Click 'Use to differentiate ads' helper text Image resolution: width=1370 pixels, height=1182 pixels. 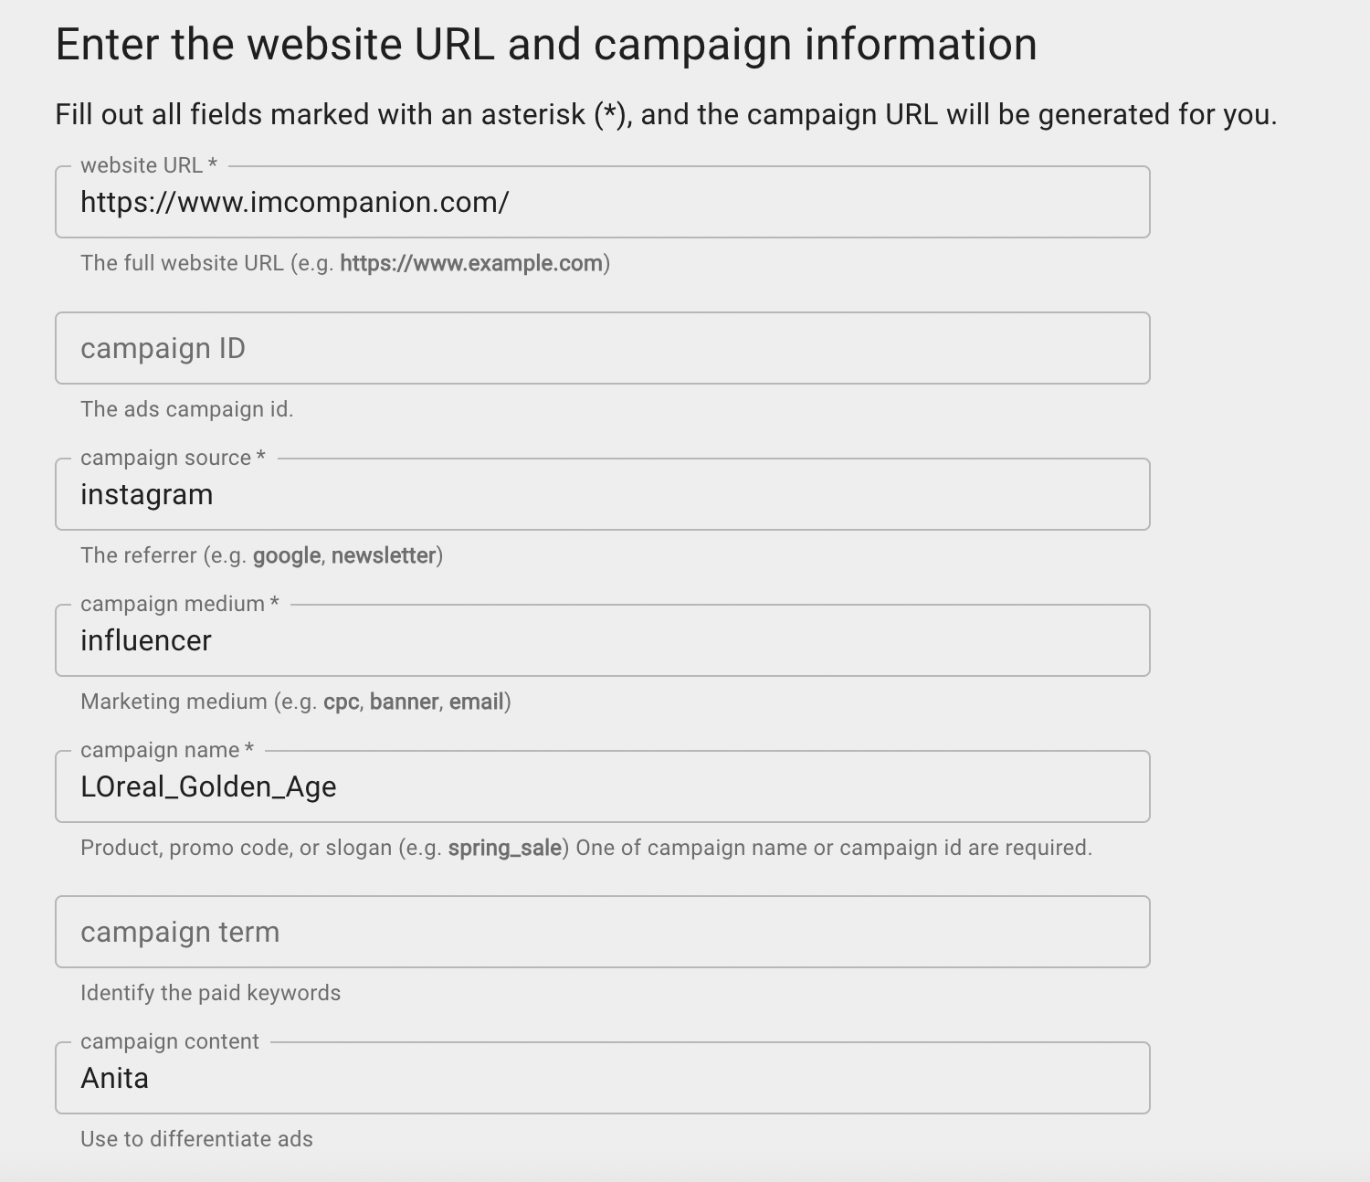[196, 1139]
